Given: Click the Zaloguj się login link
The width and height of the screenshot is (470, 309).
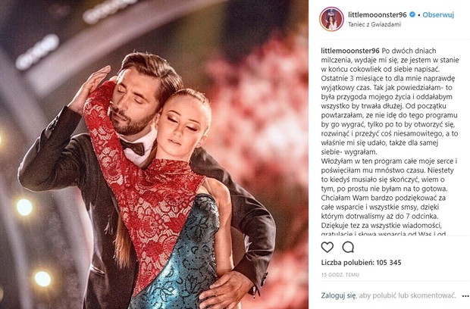Looking at the screenshot, I should click(x=338, y=295).
